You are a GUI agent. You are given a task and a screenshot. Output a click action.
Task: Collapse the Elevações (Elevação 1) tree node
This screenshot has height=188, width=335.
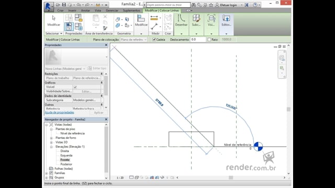[x=51, y=147]
